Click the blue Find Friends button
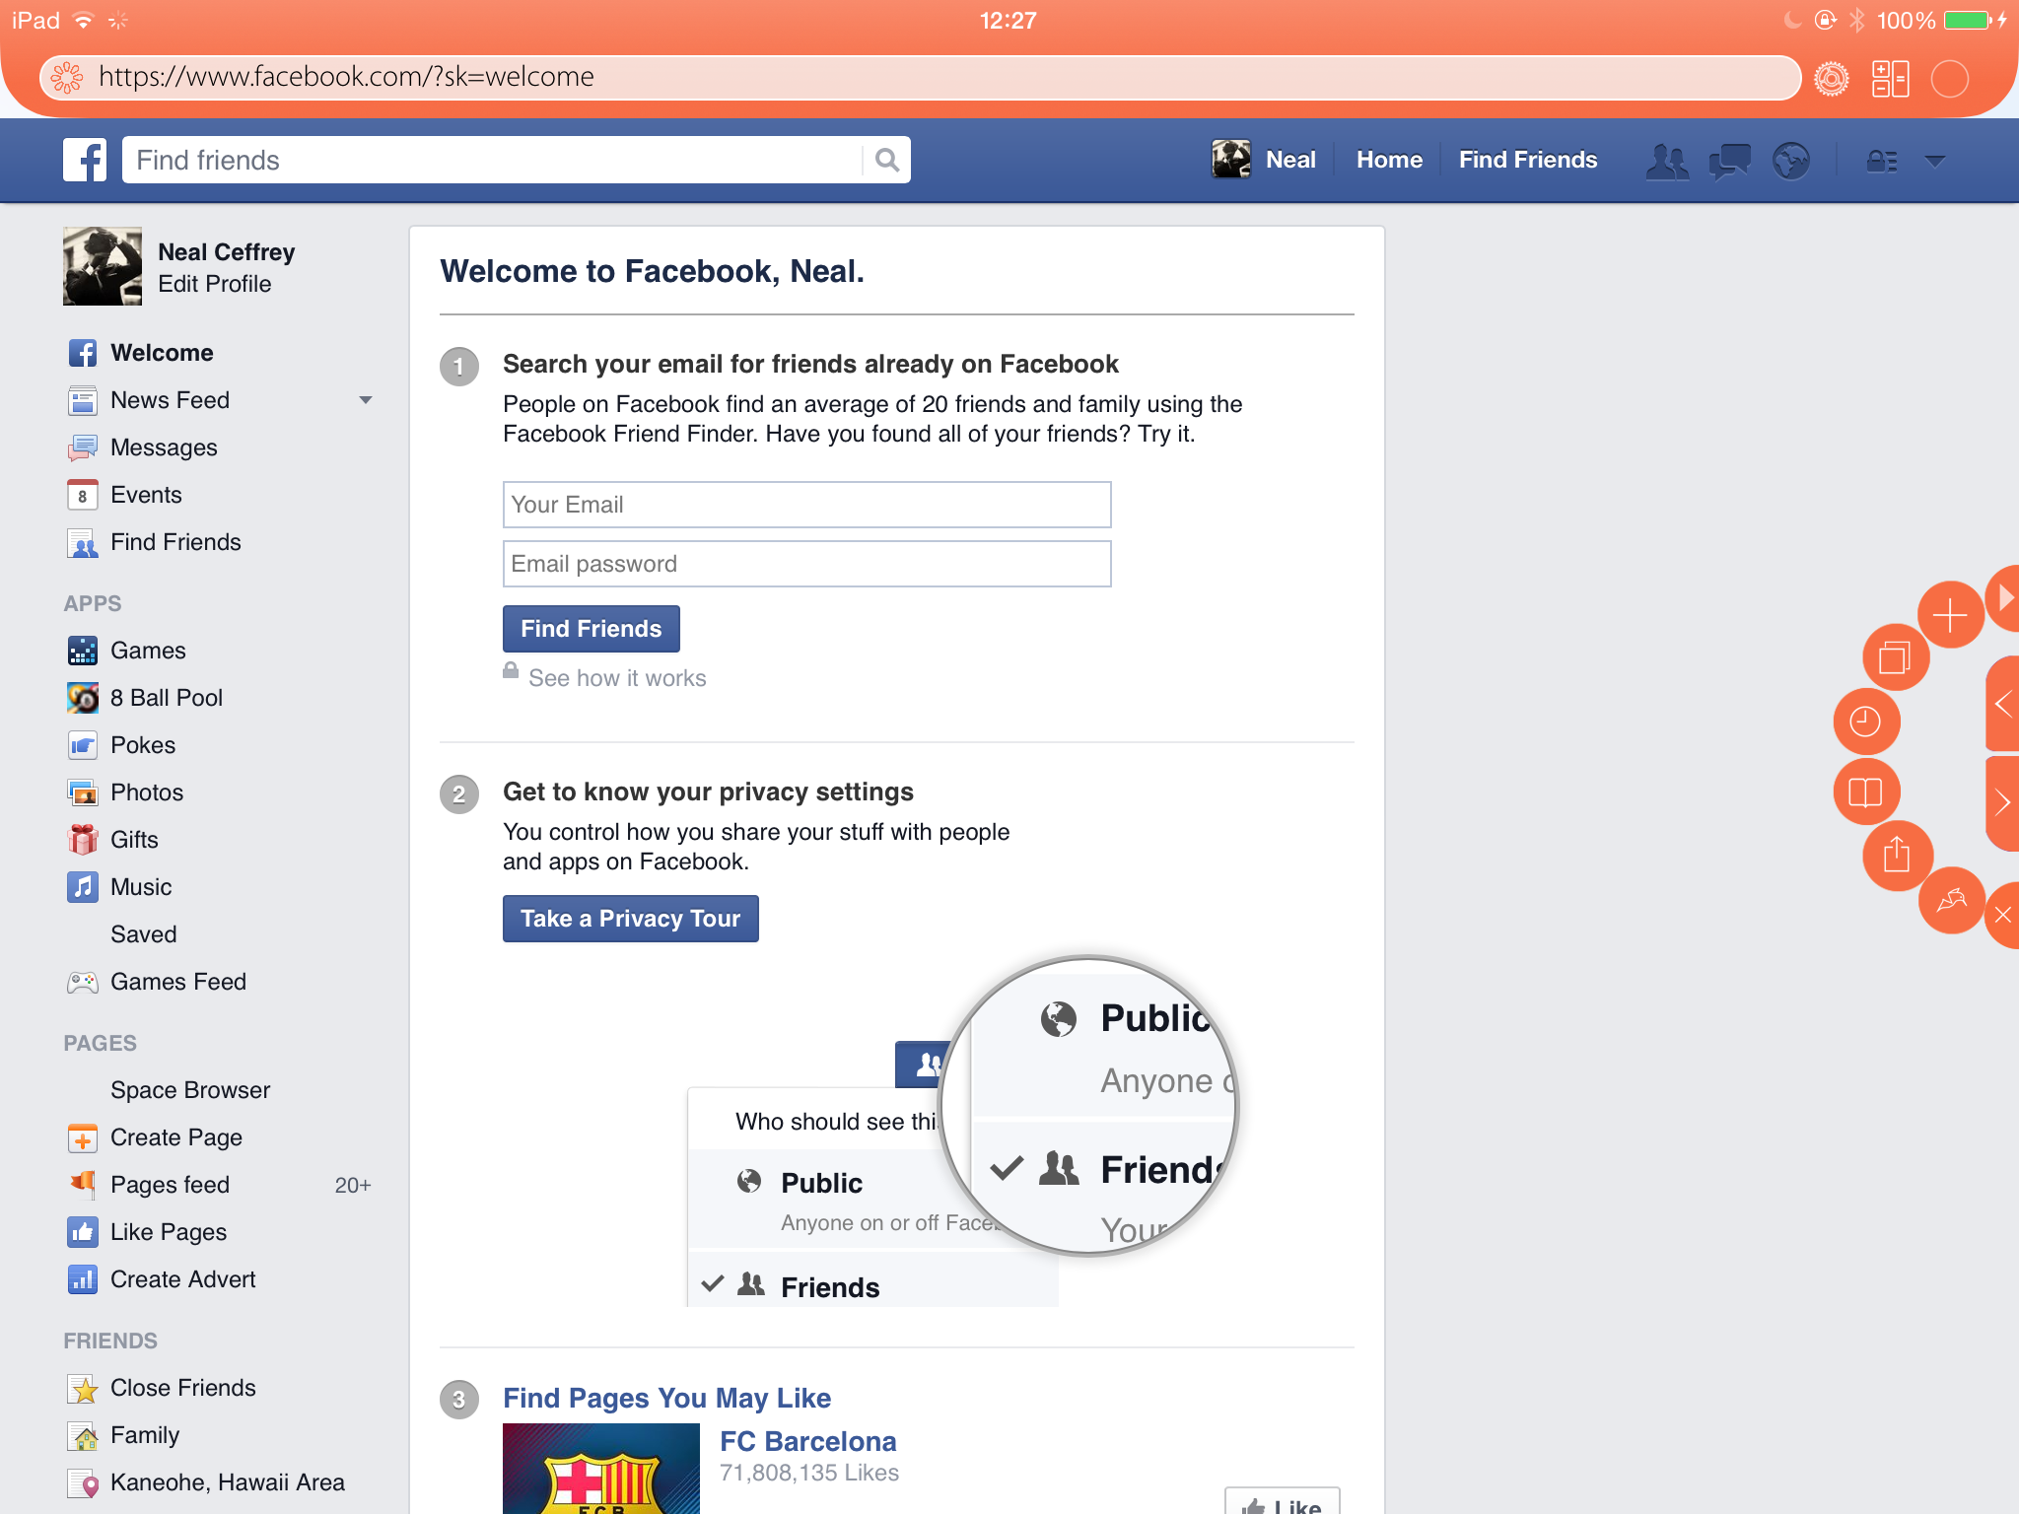This screenshot has width=2019, height=1514. click(591, 629)
